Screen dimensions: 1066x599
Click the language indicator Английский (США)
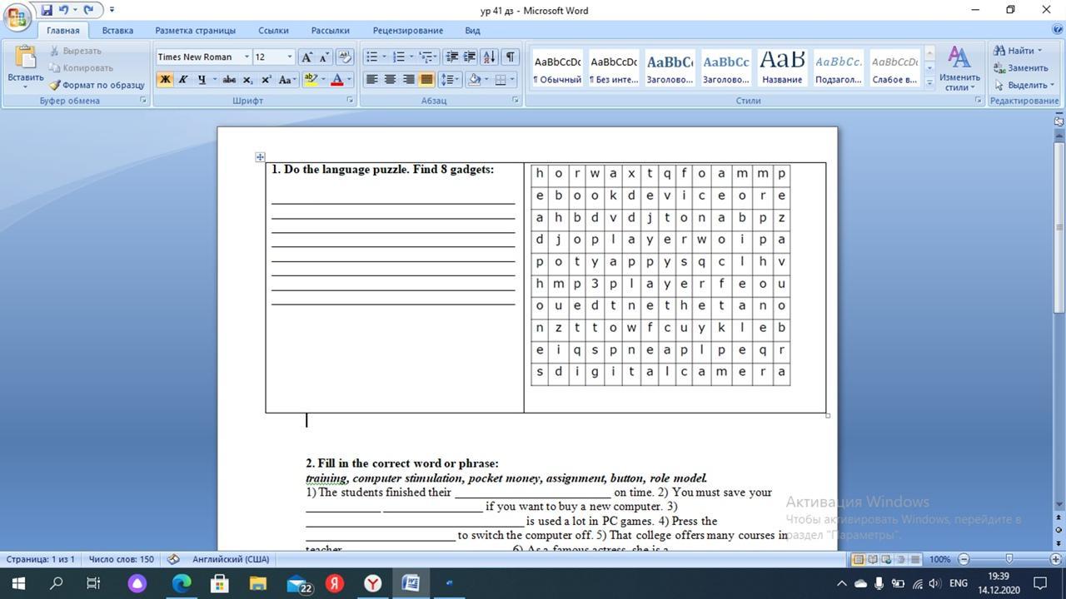tap(231, 559)
